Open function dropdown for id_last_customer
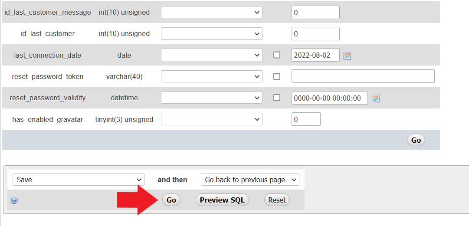The width and height of the screenshot is (469, 226). (212, 33)
